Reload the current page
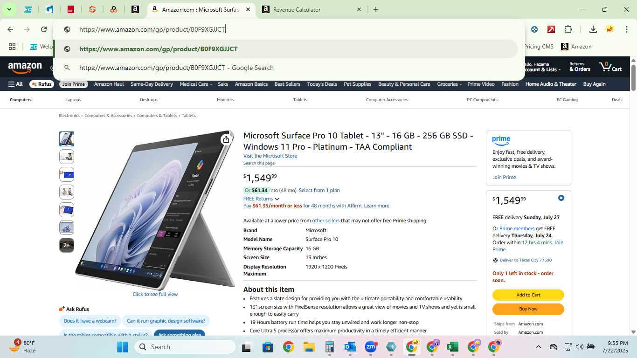 44,29
